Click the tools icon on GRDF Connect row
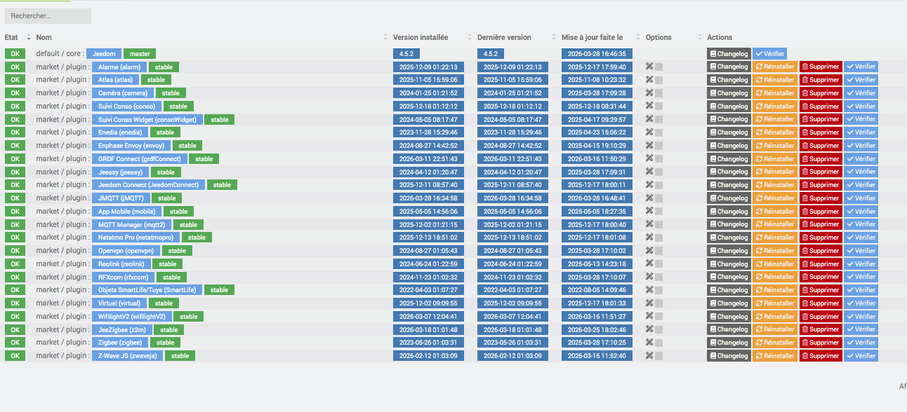907x412 pixels. pos(649,158)
